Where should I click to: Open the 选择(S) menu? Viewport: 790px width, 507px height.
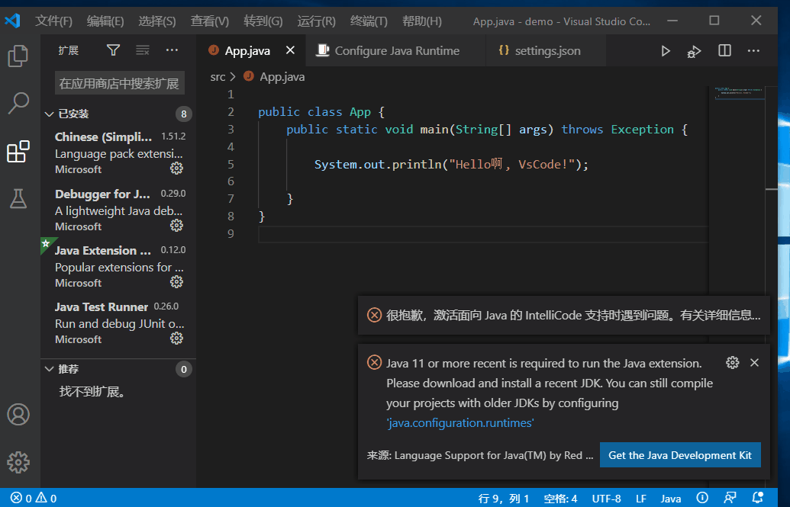(156, 21)
